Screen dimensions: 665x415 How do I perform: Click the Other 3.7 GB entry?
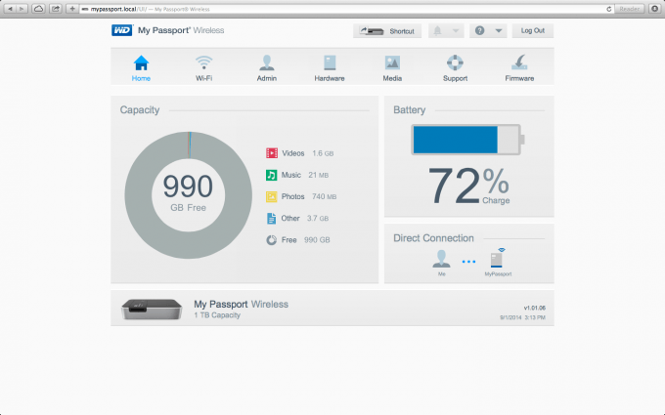point(297,219)
